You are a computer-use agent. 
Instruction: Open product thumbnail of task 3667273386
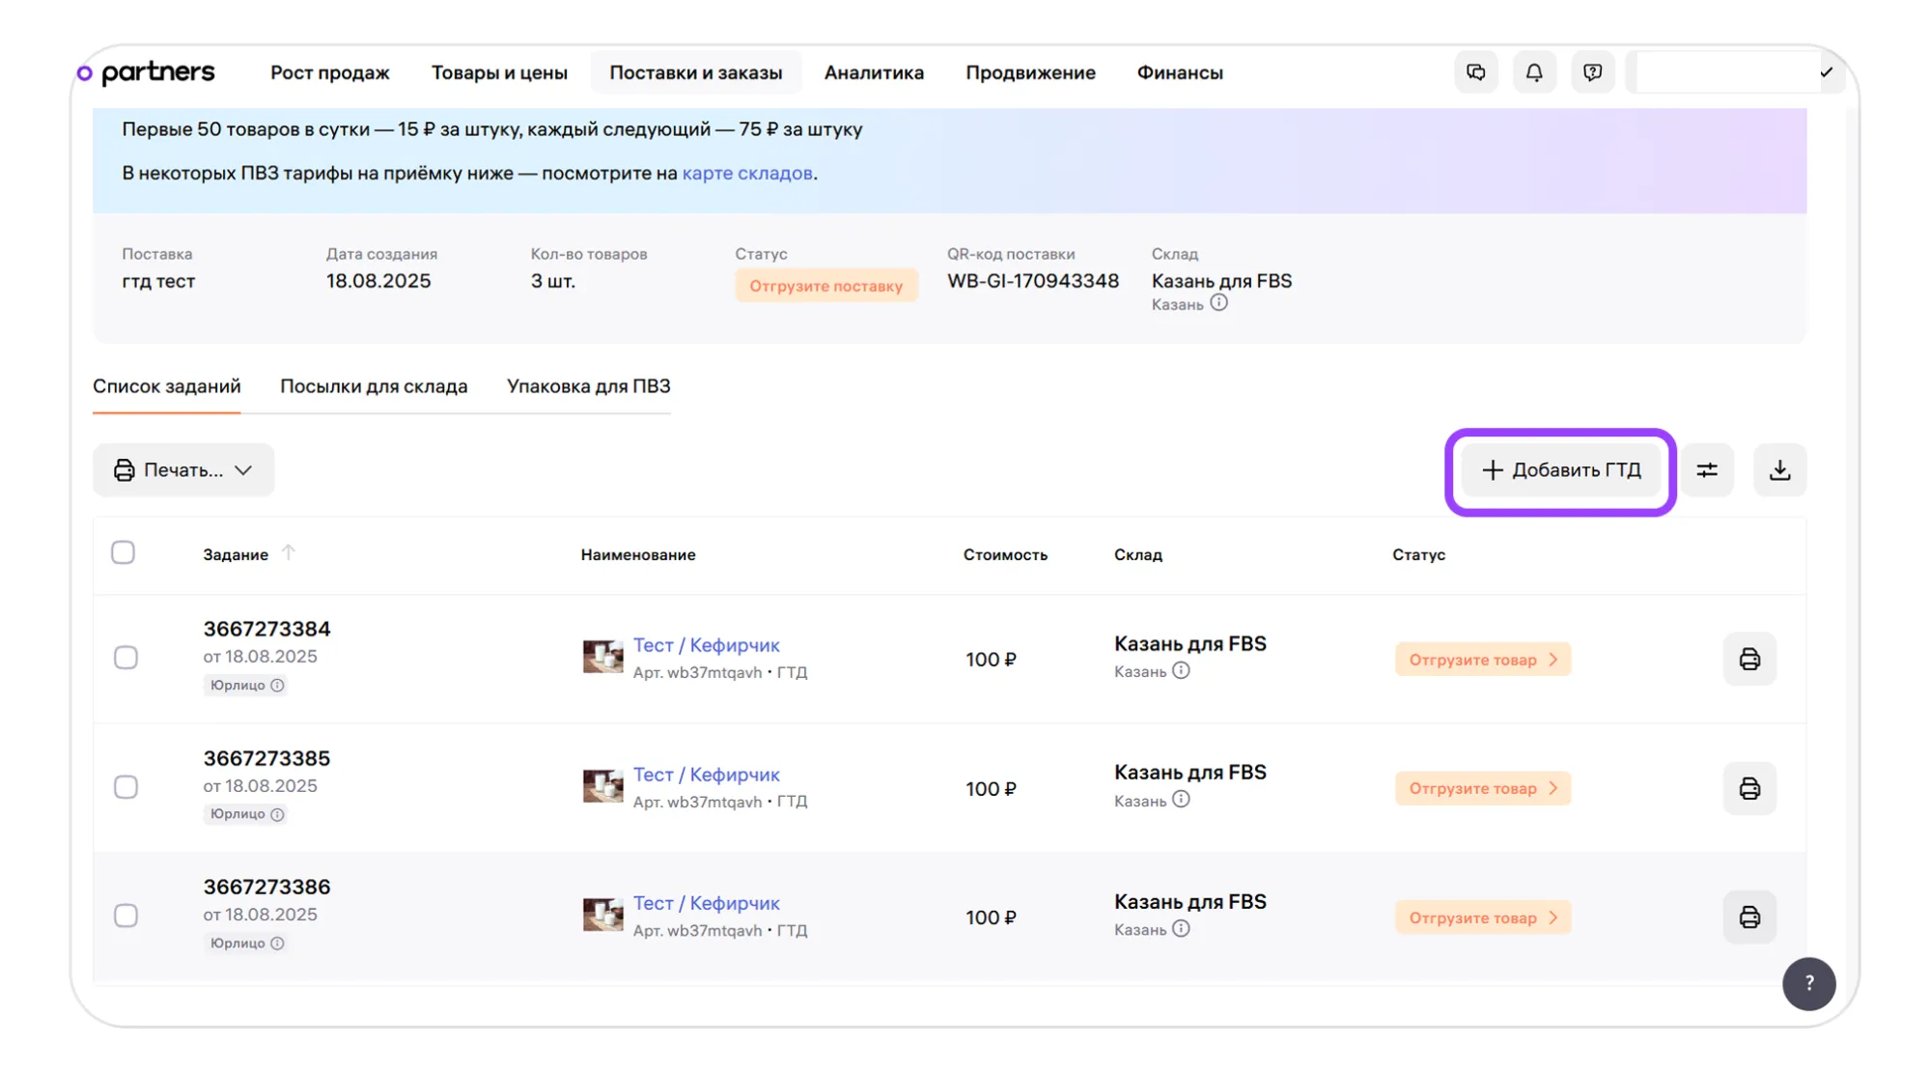click(602, 915)
